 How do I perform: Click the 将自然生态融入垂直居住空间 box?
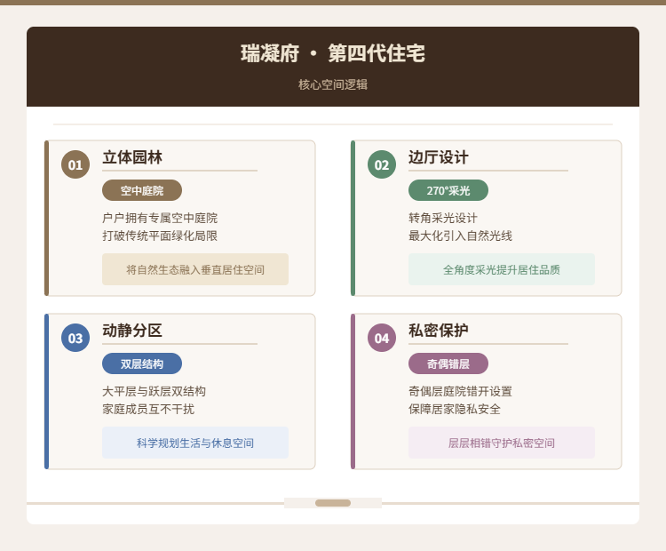point(195,269)
